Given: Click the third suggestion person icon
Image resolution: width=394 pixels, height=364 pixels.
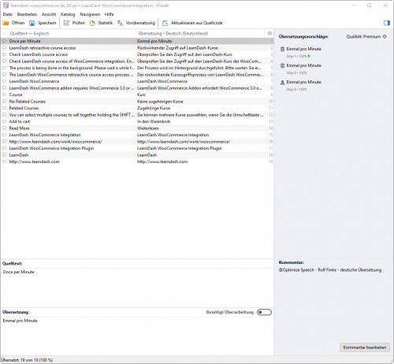Looking at the screenshot, I should pyautogui.click(x=283, y=82).
